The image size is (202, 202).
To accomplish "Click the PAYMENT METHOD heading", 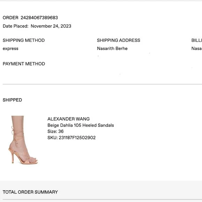I will [24, 64].
